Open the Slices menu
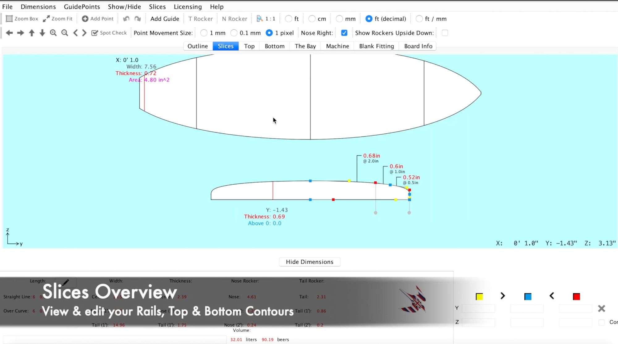The image size is (618, 344). coord(157,6)
